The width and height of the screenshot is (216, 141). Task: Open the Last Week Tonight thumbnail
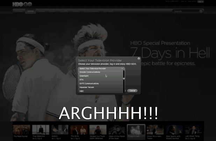coord(193,130)
